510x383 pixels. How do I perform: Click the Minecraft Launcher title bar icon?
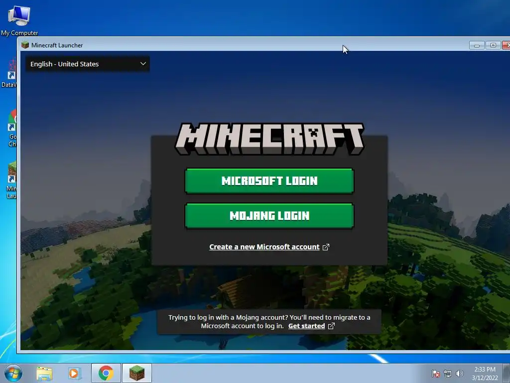point(25,45)
